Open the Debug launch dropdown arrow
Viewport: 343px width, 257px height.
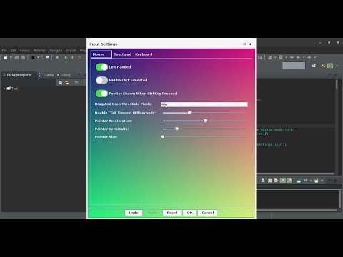[39, 57]
